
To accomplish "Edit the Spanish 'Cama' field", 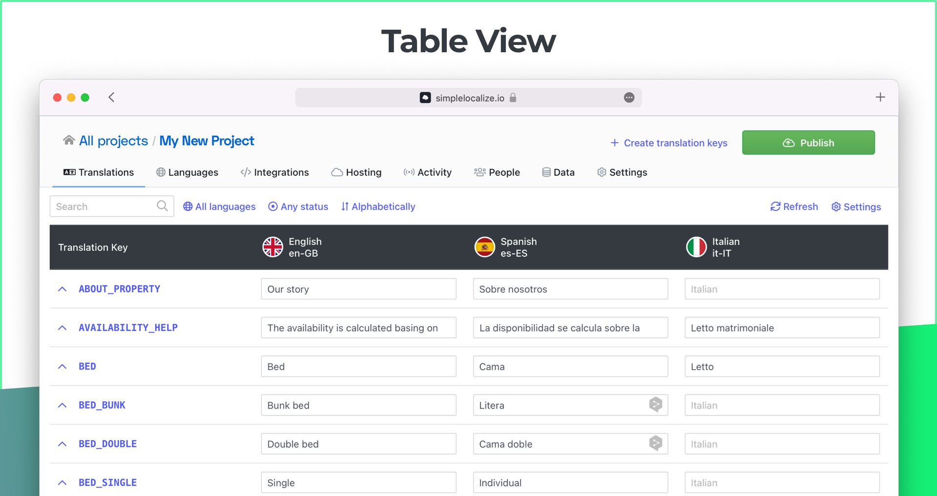I will pos(570,366).
